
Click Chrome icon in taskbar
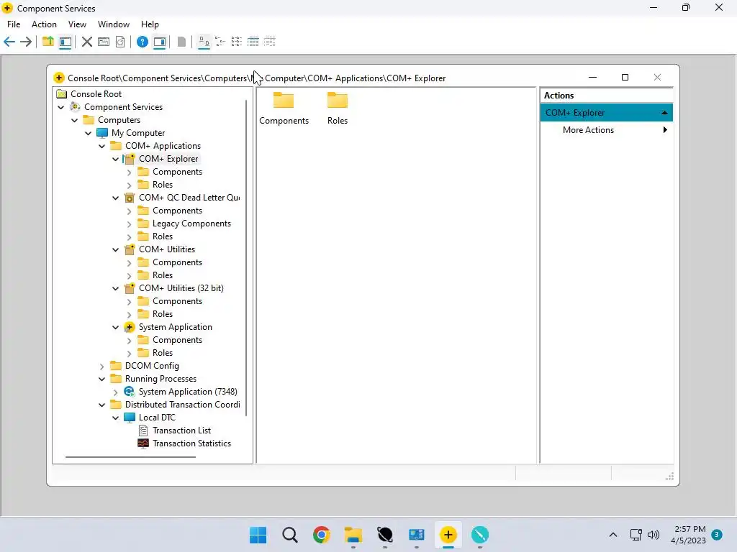click(x=322, y=535)
